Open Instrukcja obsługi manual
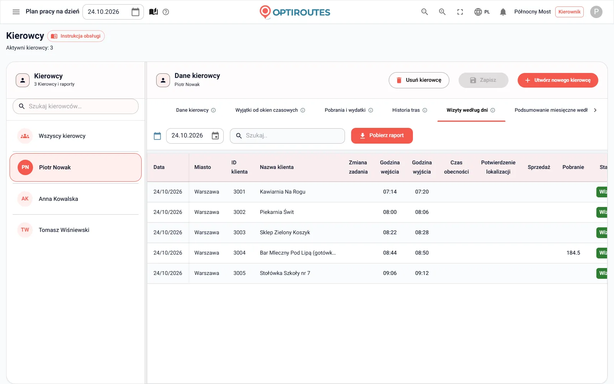This screenshot has width=614, height=384. (x=76, y=36)
